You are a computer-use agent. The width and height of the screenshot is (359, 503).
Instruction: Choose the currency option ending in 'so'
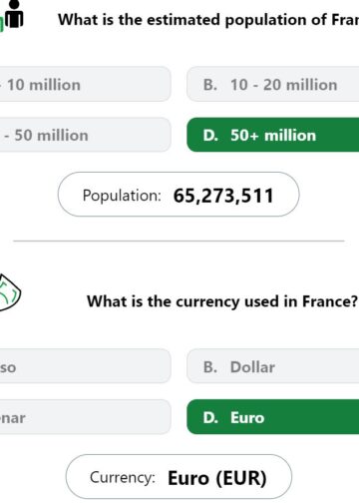coord(85,366)
